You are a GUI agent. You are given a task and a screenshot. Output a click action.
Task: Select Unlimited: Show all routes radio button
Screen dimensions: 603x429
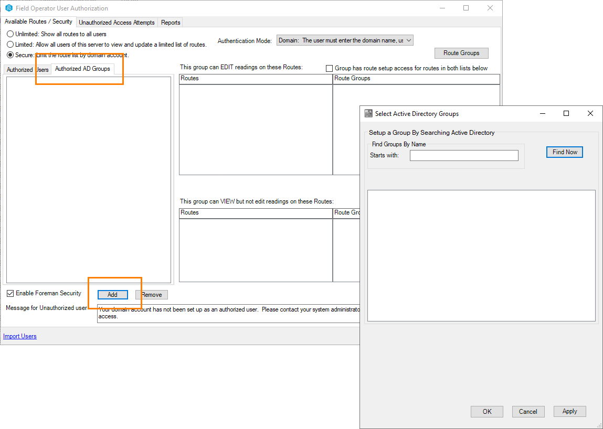(10, 34)
